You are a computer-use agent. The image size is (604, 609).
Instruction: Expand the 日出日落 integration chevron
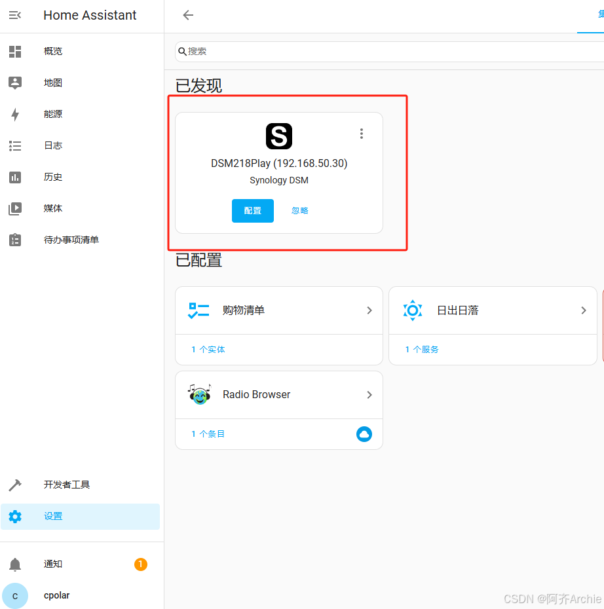584,310
